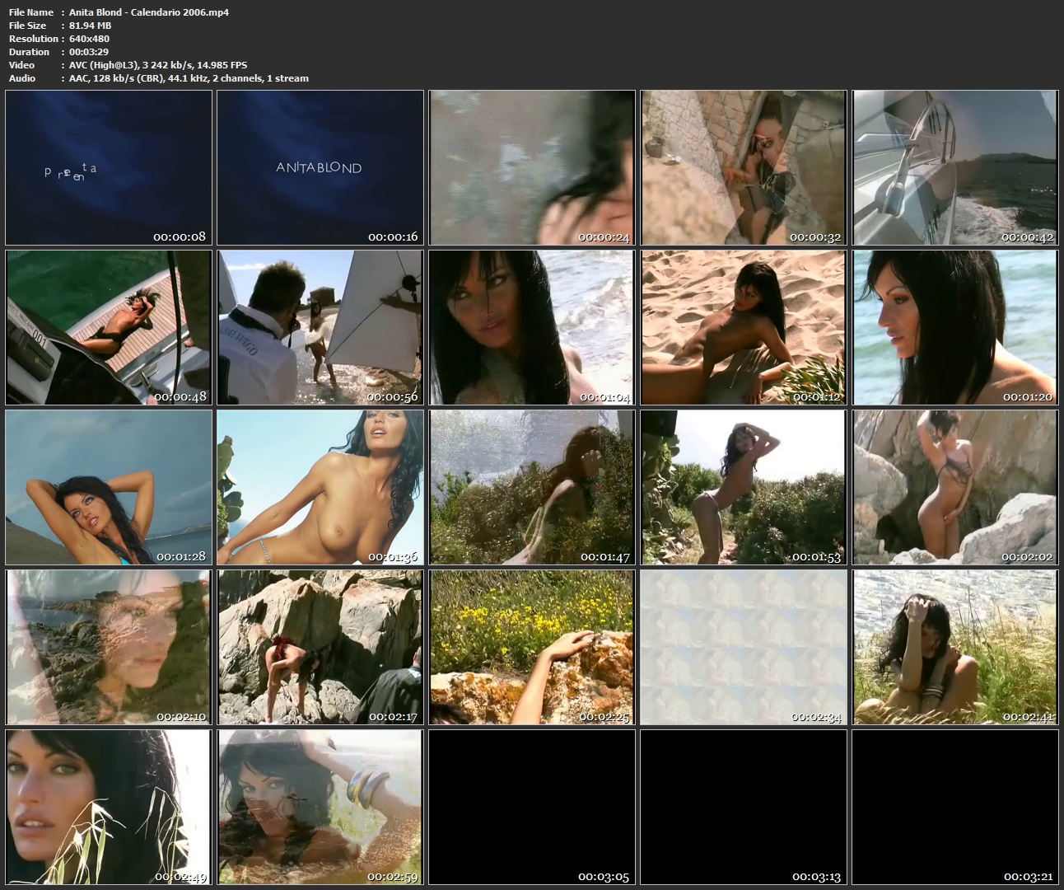This screenshot has height=890, width=1064.
Task: Click the resolution value '640x480'
Action: (x=89, y=39)
